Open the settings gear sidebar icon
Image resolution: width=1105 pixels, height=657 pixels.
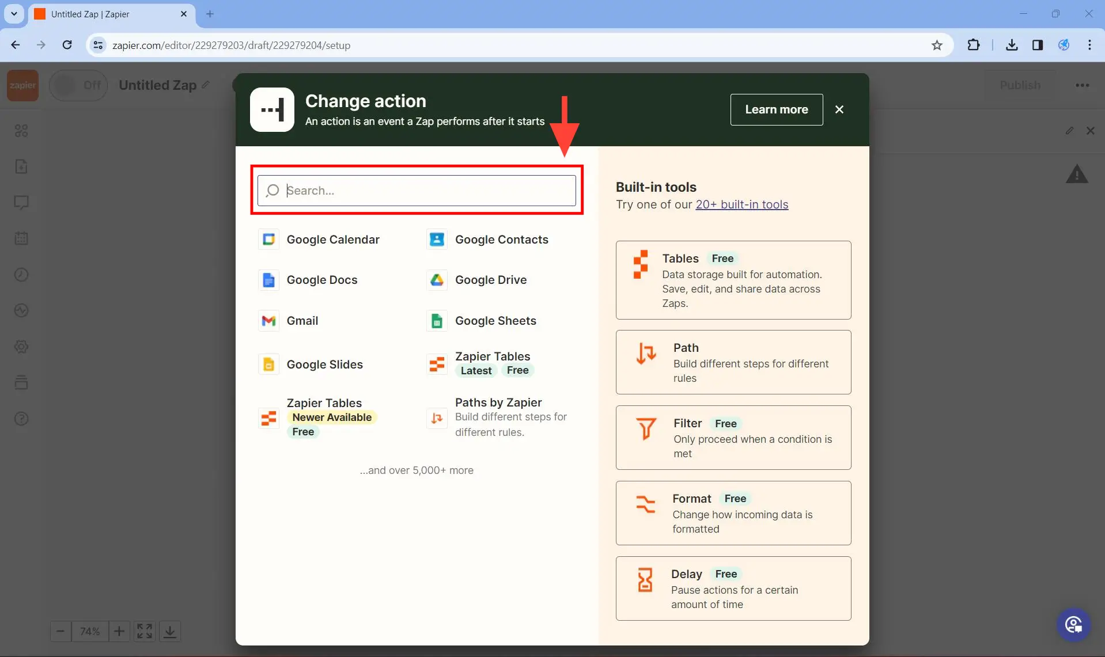[21, 347]
